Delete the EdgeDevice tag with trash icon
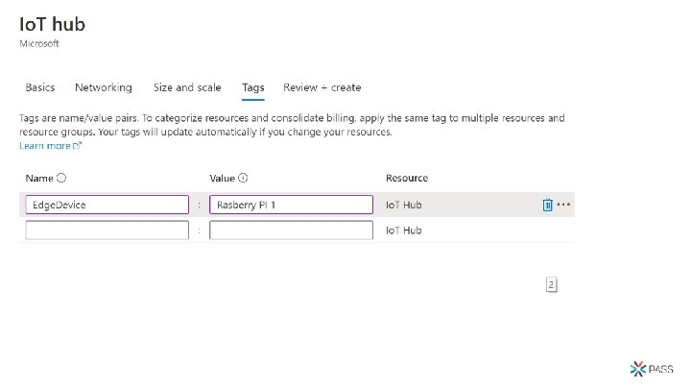The image size is (691, 389). [x=547, y=205]
